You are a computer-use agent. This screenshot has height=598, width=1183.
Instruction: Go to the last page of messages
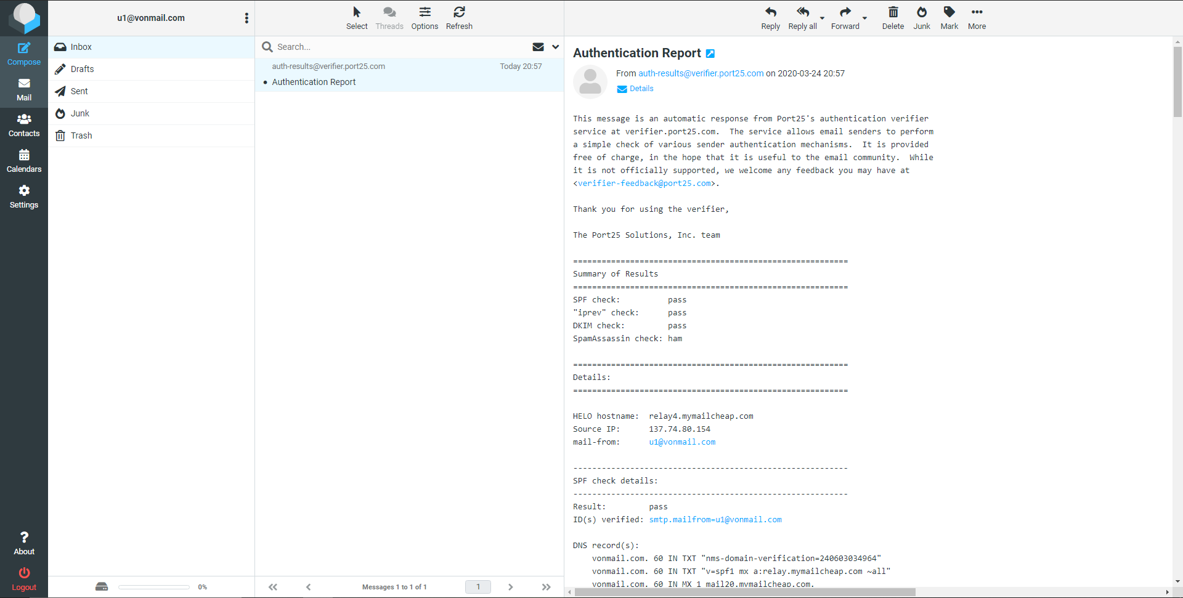click(x=546, y=587)
